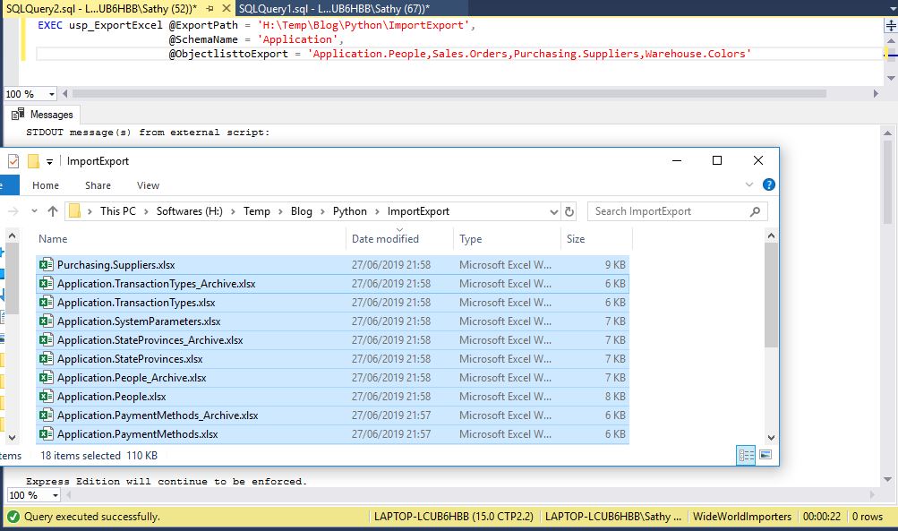Select the Application.People.xlsx file

[x=111, y=397]
